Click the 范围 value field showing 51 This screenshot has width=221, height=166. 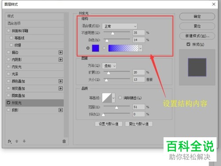139,107
